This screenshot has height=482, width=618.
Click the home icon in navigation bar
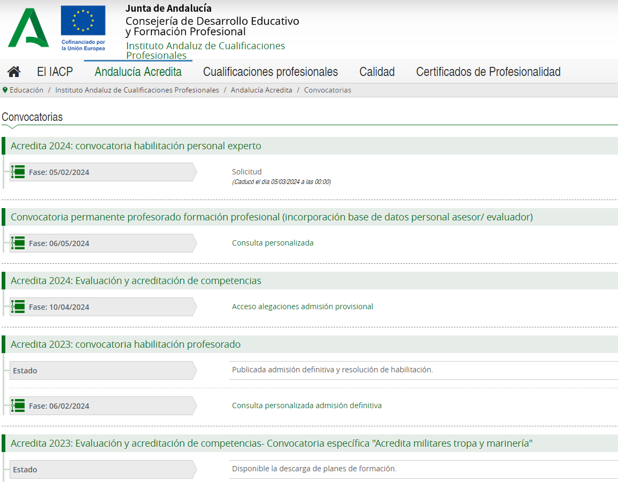click(x=14, y=72)
